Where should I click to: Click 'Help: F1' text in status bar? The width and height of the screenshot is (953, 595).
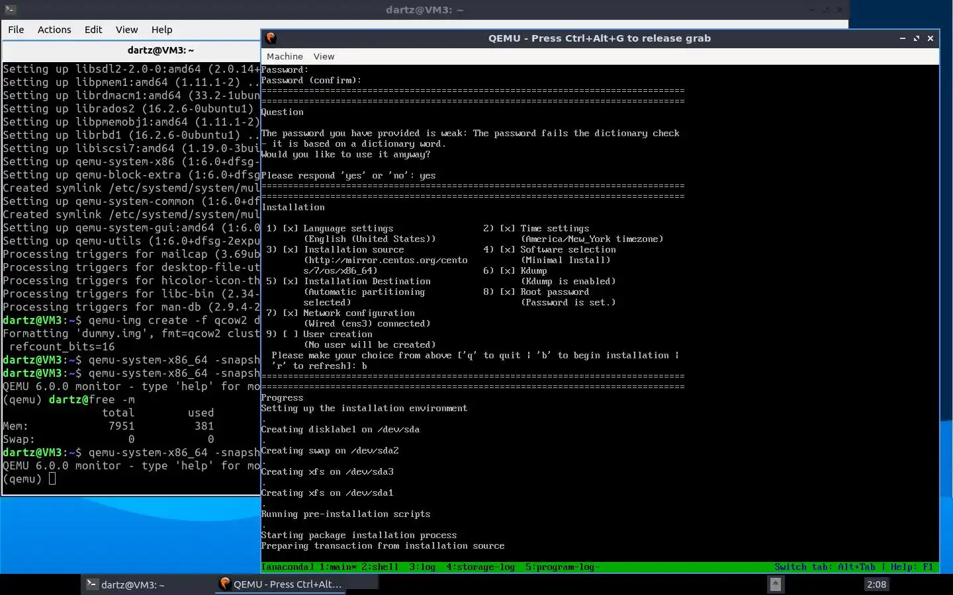click(912, 567)
